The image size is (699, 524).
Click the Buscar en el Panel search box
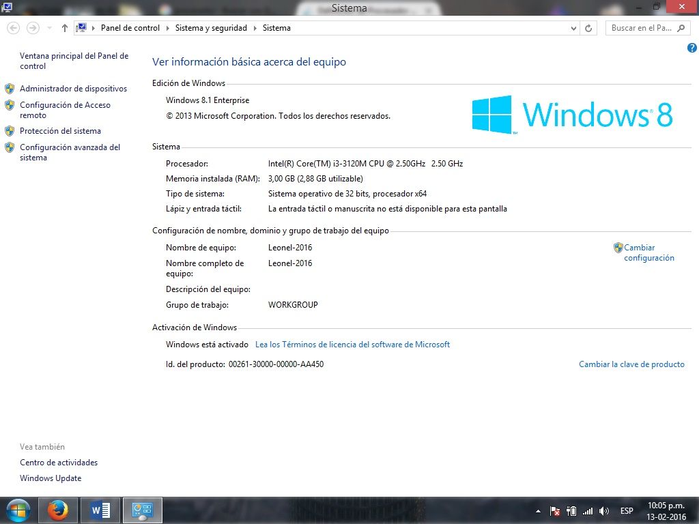640,28
